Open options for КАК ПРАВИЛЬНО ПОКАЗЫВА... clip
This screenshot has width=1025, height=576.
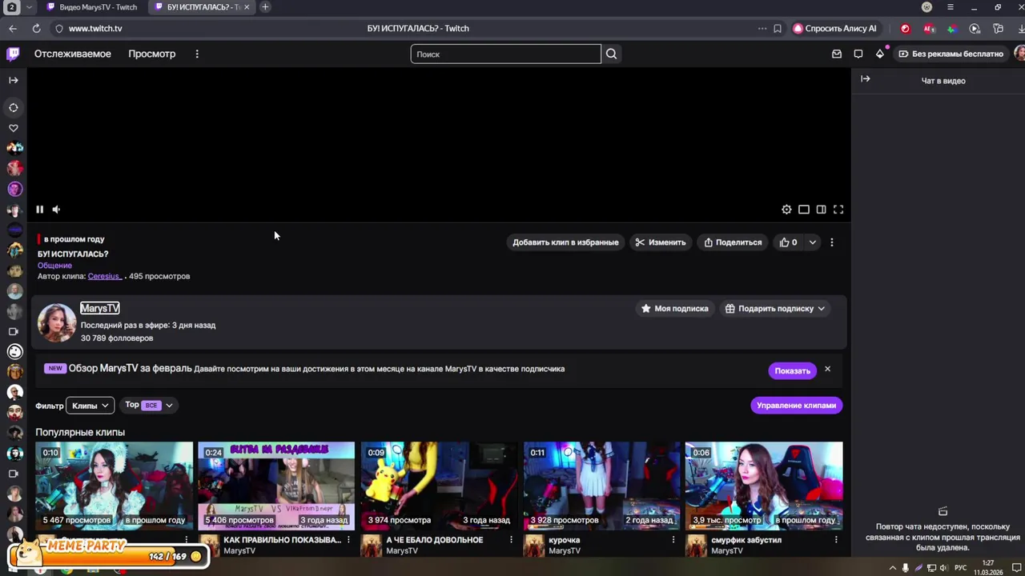(x=348, y=540)
